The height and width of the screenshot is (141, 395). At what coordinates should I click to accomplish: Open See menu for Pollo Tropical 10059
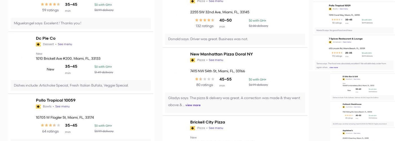coord(62,107)
